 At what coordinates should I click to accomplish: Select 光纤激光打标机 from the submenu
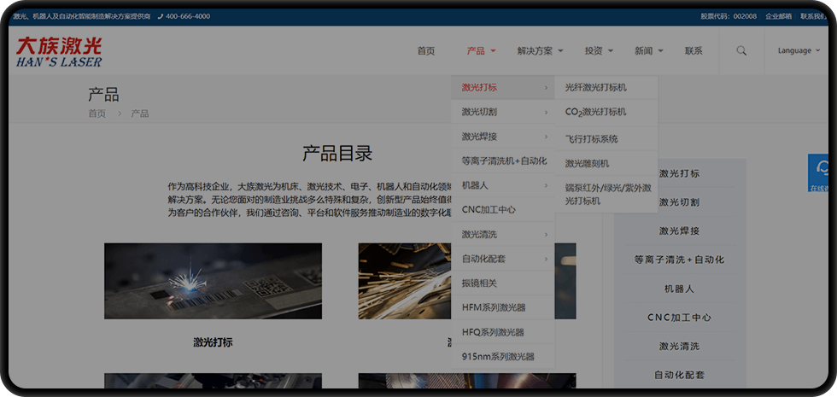click(595, 88)
